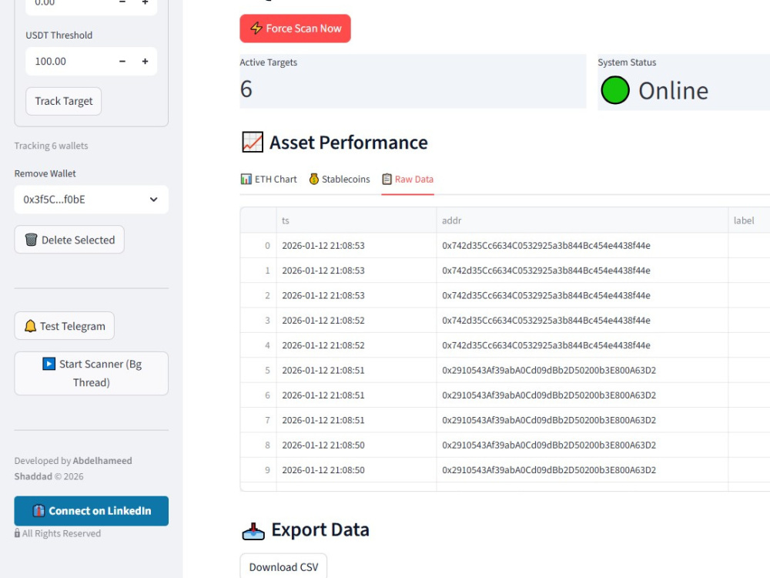Click the Force Scan Now button
Viewport: 770px width, 578px height.
pos(295,29)
